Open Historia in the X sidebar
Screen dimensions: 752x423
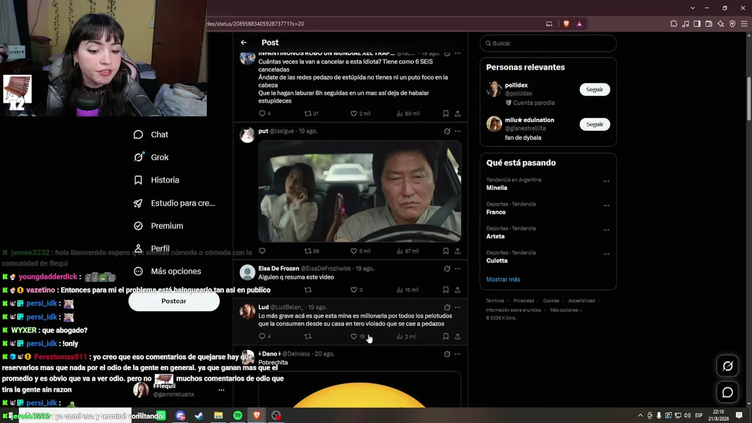tap(156, 180)
